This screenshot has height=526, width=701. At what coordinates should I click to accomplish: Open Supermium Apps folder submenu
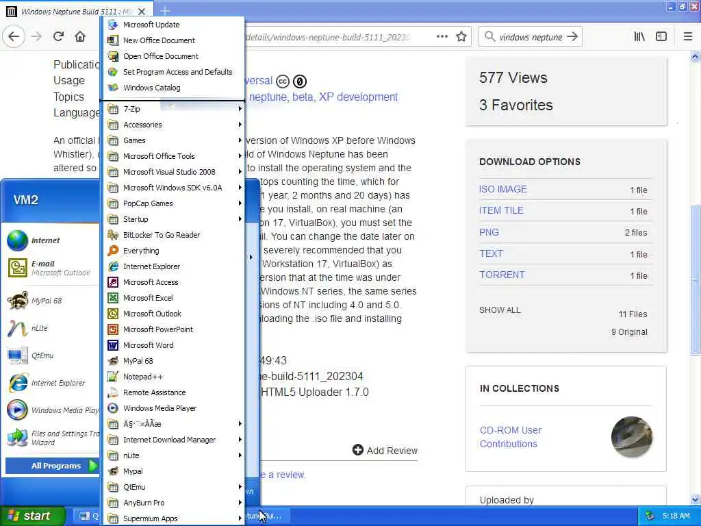pyautogui.click(x=173, y=518)
